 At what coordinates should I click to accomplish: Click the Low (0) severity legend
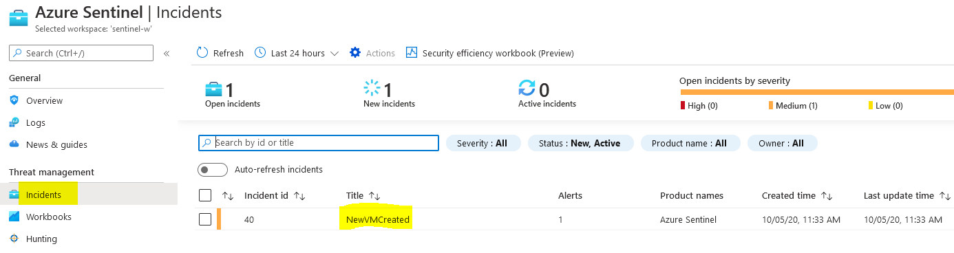click(x=886, y=105)
